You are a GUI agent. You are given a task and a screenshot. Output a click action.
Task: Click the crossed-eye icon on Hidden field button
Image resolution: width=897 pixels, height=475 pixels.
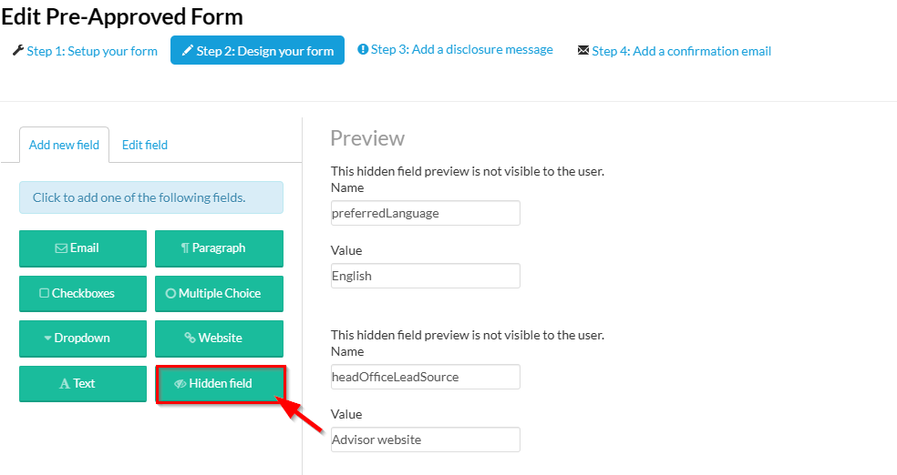[180, 384]
